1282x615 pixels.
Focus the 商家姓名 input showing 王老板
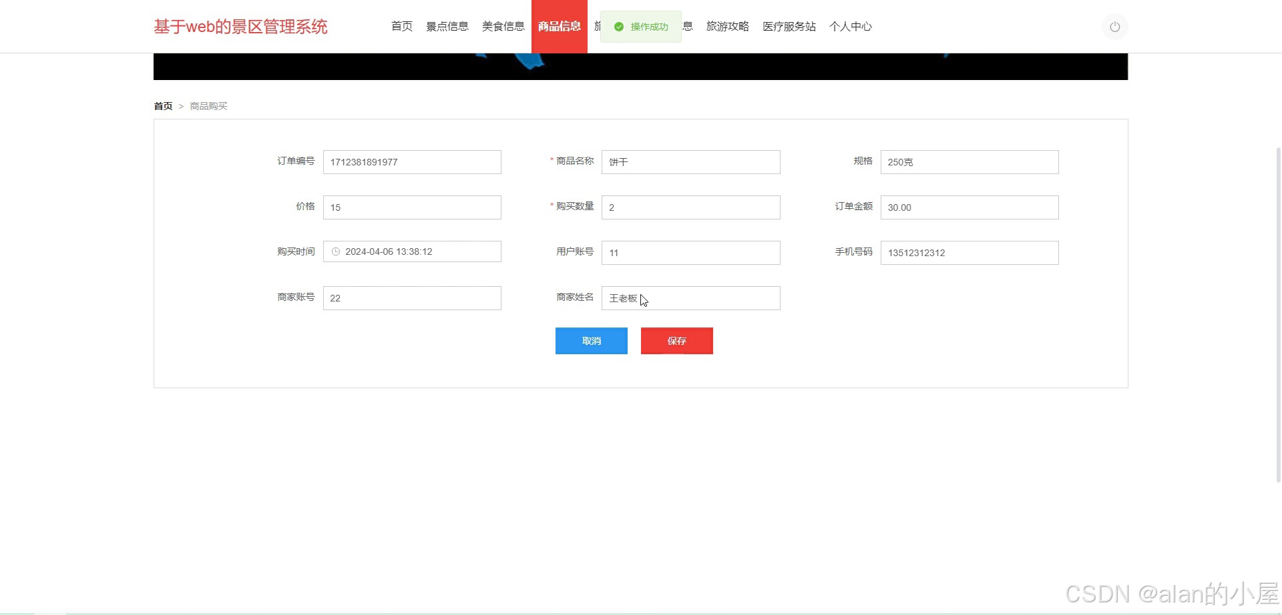click(x=690, y=298)
